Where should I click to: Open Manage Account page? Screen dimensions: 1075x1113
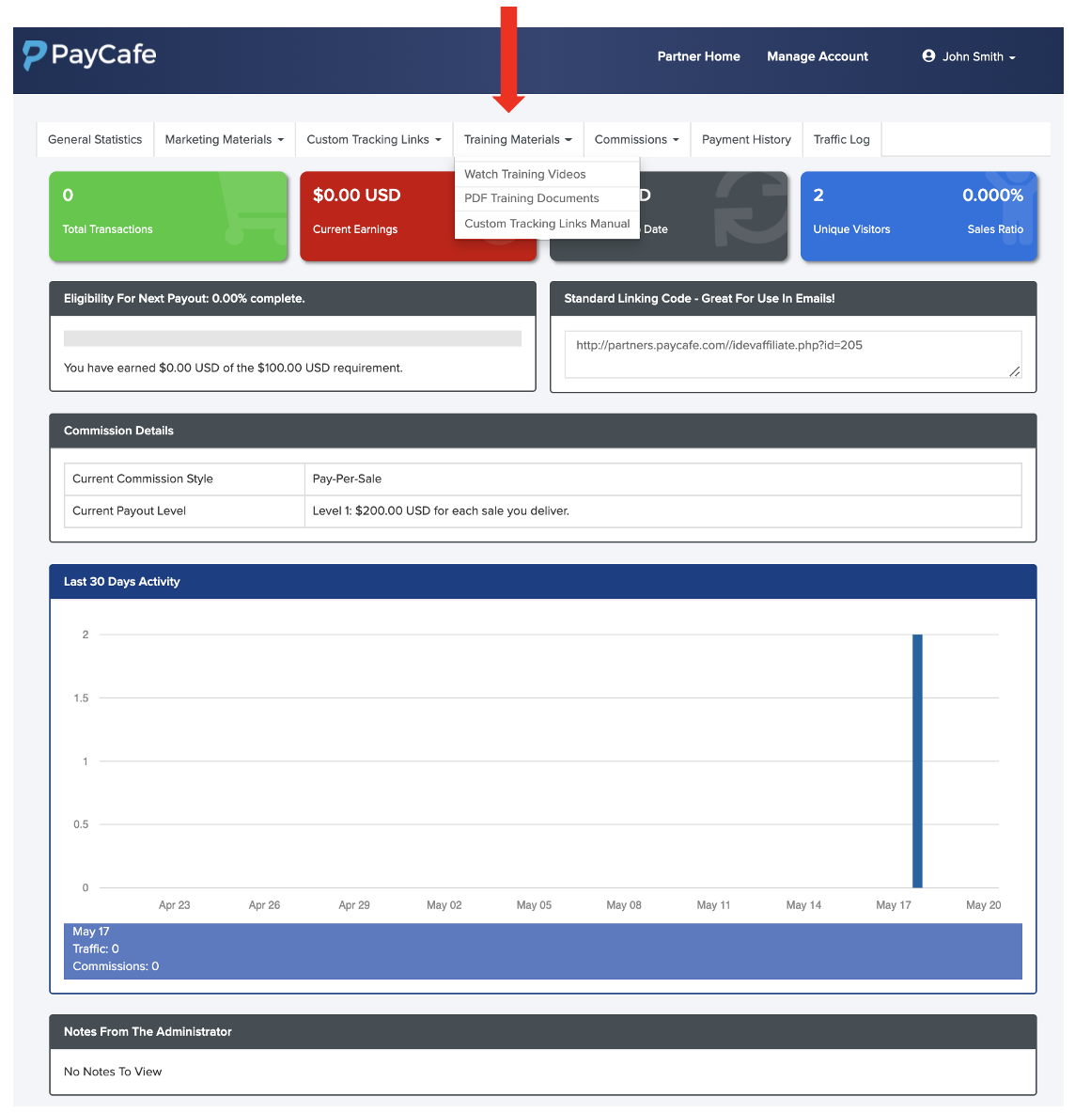[818, 56]
